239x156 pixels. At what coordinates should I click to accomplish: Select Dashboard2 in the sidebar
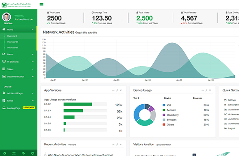click(12, 42)
